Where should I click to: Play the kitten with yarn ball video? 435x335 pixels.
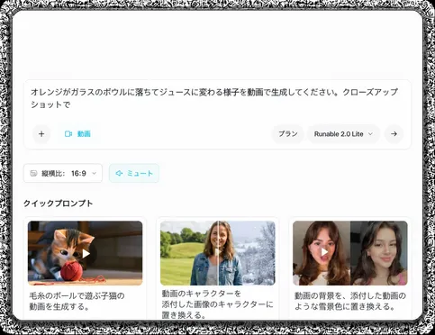pos(86,253)
